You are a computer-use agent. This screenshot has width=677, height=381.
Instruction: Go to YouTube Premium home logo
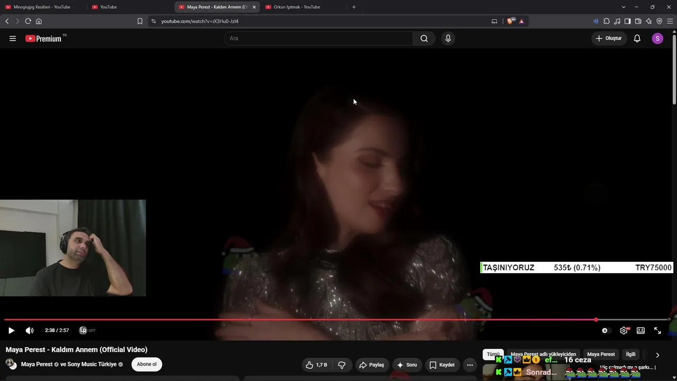point(43,38)
